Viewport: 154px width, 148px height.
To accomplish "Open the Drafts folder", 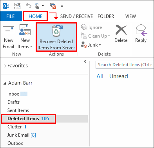I will pyautogui.click(x=14, y=102).
